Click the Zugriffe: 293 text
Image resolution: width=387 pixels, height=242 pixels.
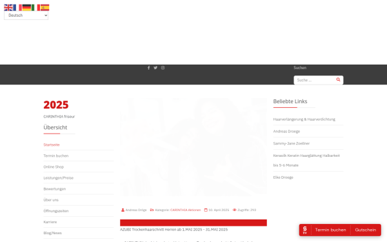coord(247,210)
